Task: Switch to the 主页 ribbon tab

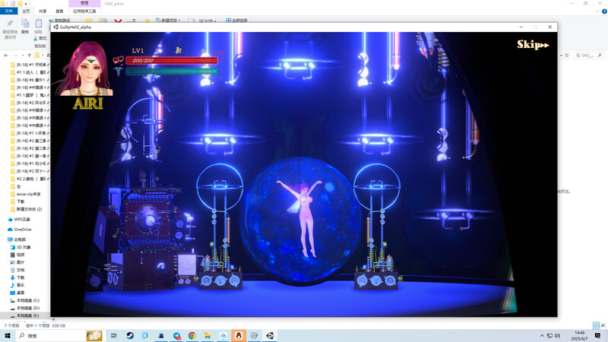Action: point(26,11)
